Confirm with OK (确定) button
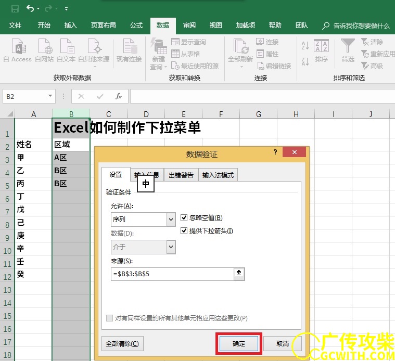The image size is (395, 361). point(238,344)
